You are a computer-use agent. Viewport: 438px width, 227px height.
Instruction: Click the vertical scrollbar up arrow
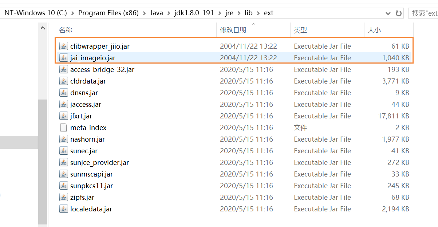tap(43, 27)
